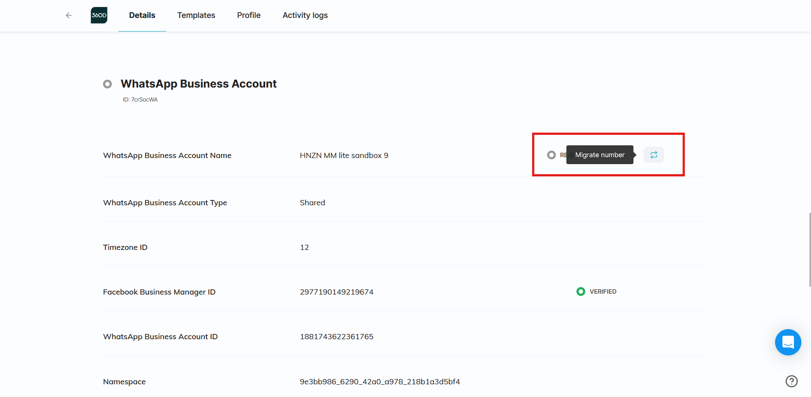The height and width of the screenshot is (397, 811).
Task: Click the vertical page scrollbar
Action: click(x=810, y=249)
